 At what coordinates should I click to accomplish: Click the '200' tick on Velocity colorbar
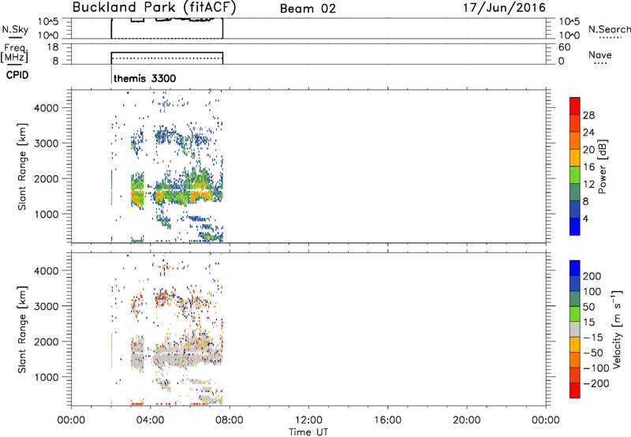(x=592, y=276)
